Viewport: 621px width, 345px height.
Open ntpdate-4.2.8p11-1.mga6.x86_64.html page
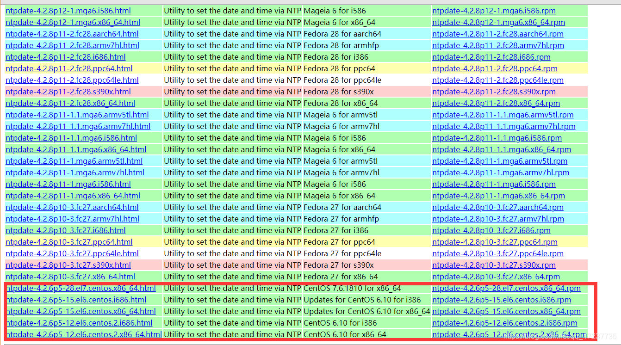(73, 196)
